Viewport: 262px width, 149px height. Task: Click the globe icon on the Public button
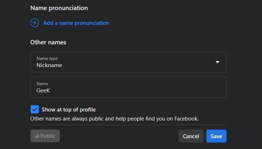pyautogui.click(x=37, y=136)
